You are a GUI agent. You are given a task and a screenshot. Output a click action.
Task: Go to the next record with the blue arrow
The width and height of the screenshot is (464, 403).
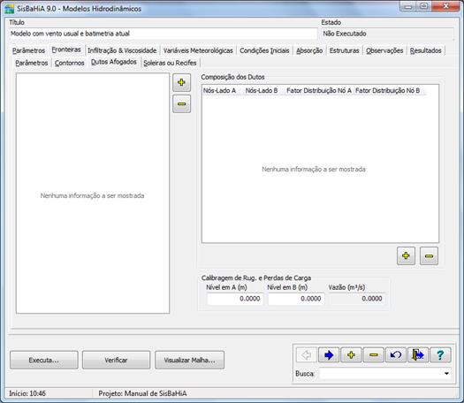tap(329, 354)
